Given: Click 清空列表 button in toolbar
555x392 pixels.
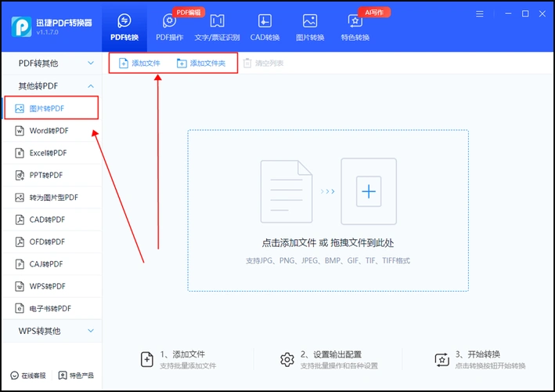Looking at the screenshot, I should (x=263, y=63).
